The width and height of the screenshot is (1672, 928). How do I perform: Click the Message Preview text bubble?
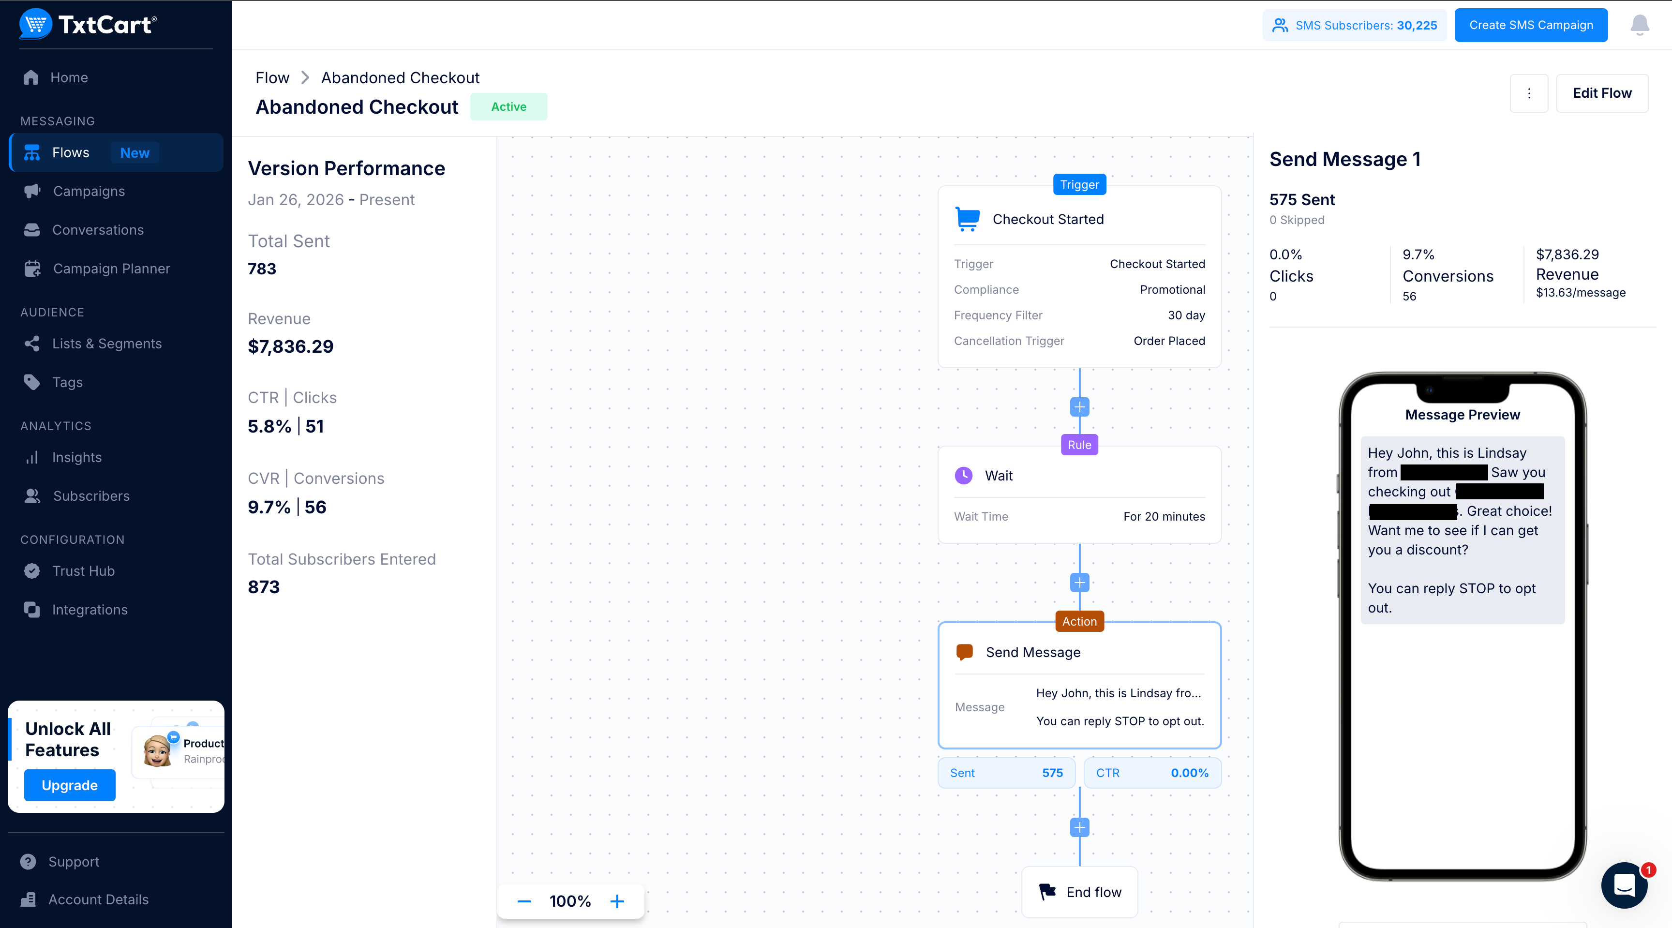(1463, 530)
